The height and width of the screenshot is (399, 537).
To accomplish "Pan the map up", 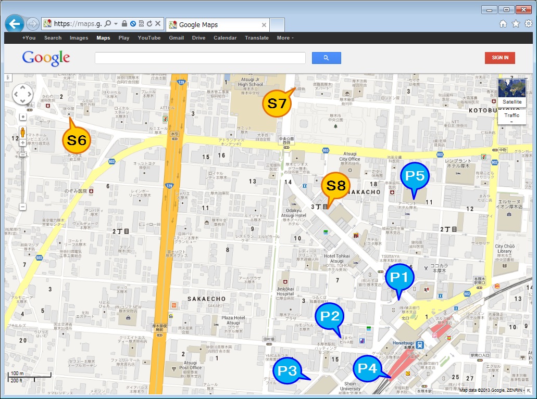I will pos(22,87).
